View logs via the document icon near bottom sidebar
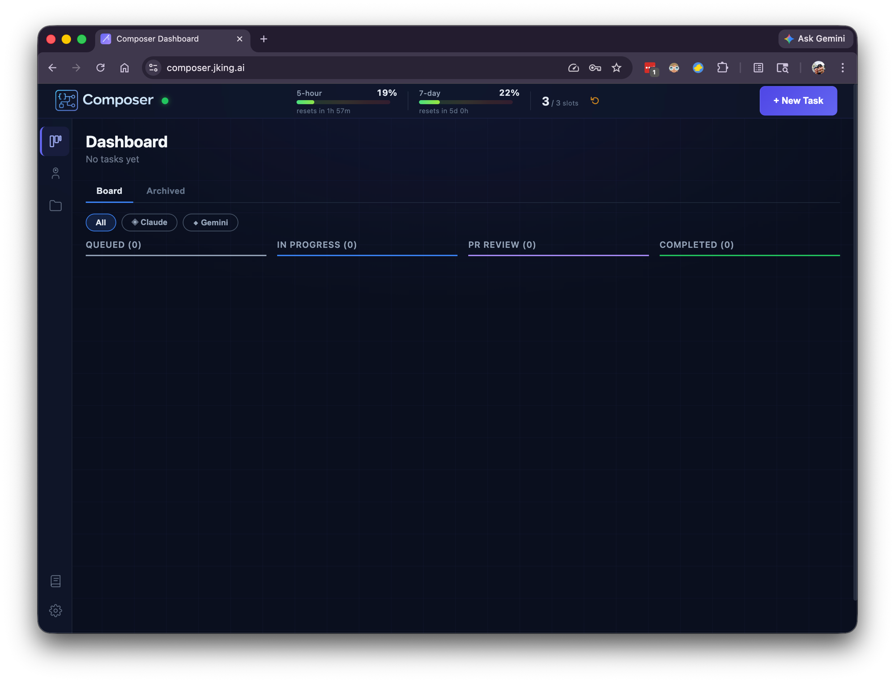The image size is (895, 683). (55, 581)
